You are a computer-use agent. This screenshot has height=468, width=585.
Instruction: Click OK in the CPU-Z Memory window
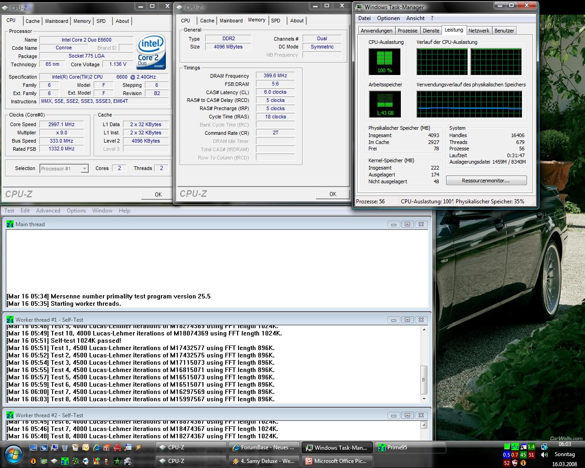click(x=333, y=194)
